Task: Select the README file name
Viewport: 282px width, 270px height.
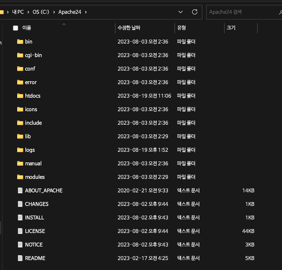Action: (35, 258)
